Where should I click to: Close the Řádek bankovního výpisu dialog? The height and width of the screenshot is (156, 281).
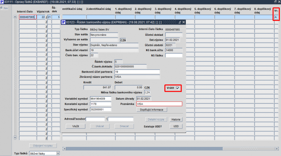click(183, 22)
